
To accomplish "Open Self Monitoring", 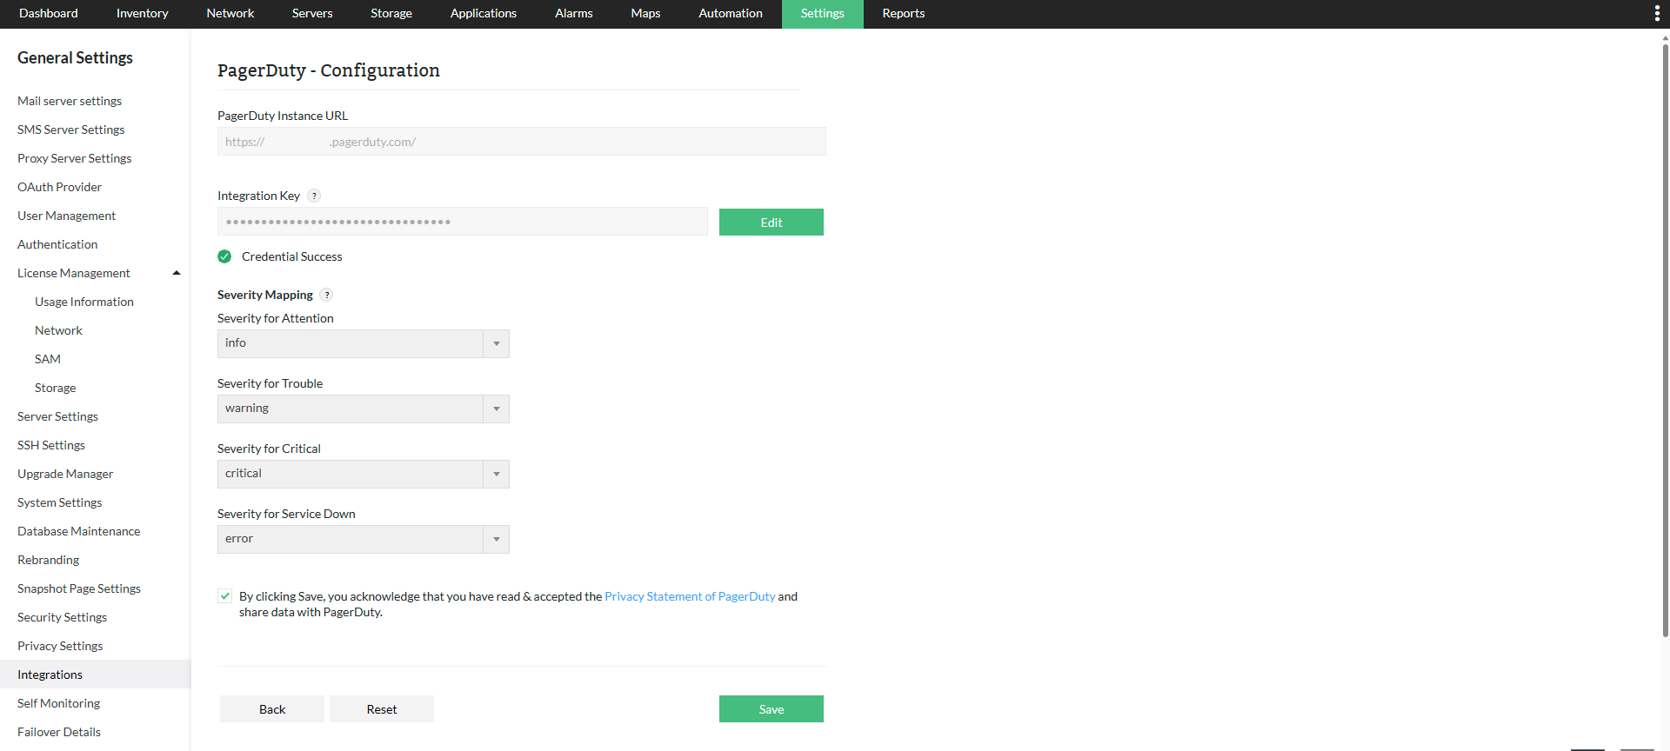I will click(59, 703).
